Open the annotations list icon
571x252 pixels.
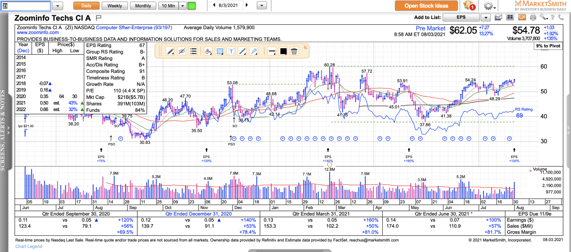[x=193, y=51]
